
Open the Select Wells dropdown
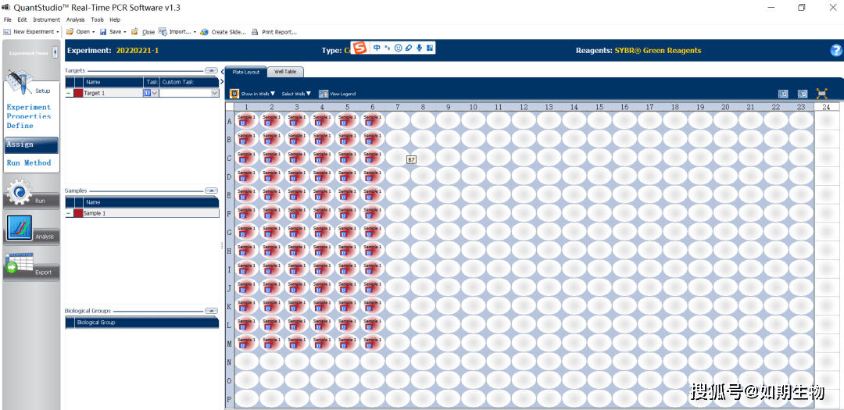(x=296, y=94)
